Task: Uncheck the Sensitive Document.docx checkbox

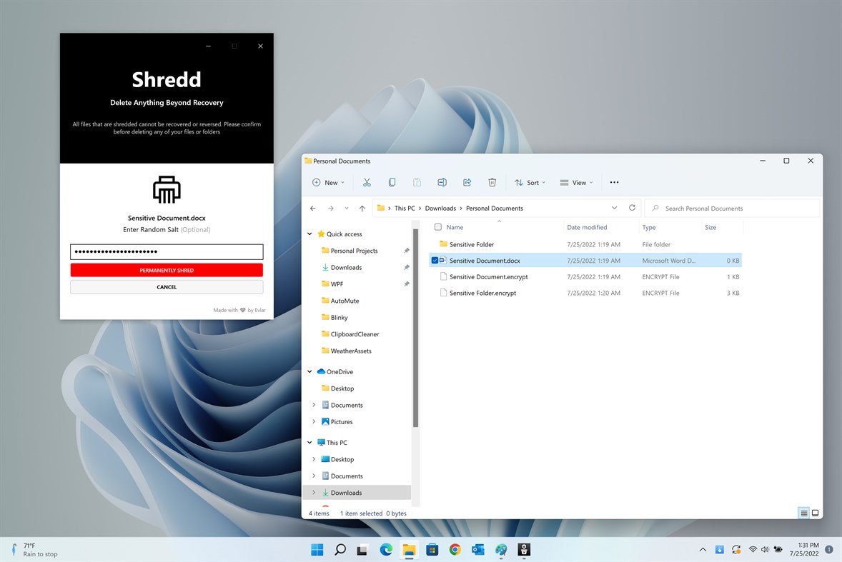Action: [435, 260]
